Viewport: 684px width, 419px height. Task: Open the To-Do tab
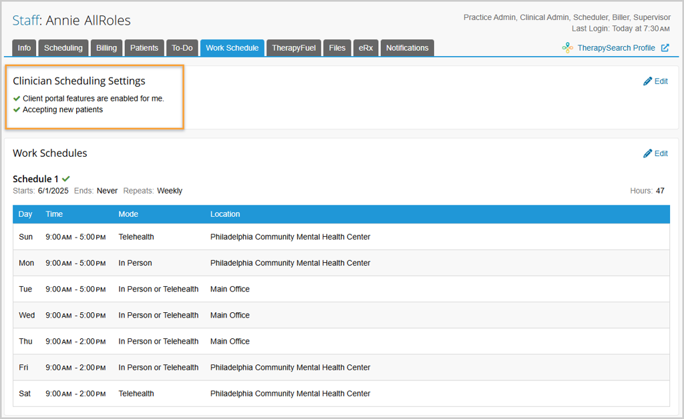(182, 48)
